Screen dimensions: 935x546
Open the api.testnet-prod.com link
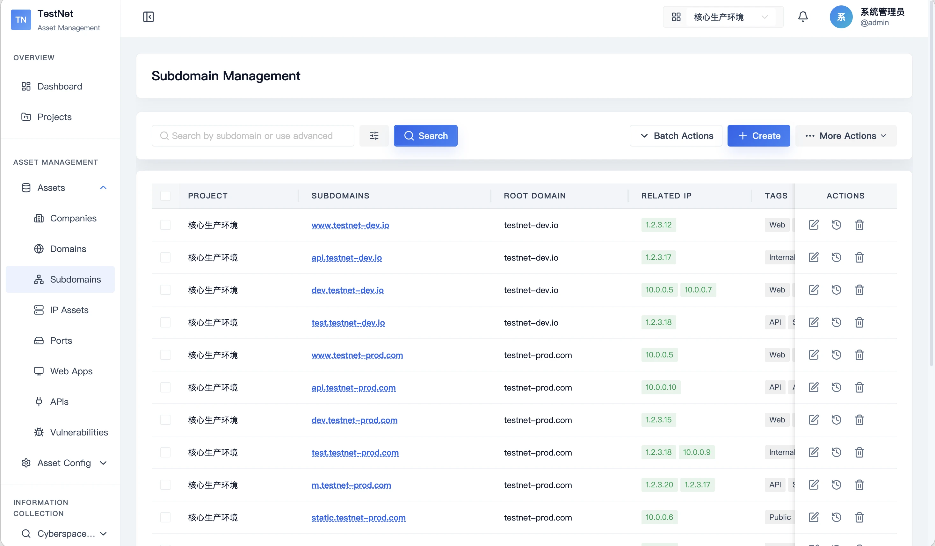[354, 388]
